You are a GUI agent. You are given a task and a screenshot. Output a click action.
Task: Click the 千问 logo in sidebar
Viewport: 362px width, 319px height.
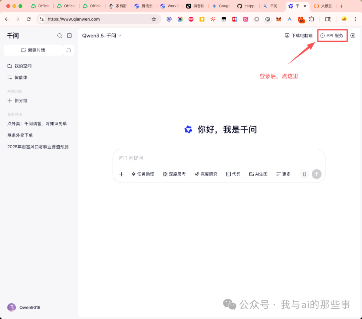(13, 35)
